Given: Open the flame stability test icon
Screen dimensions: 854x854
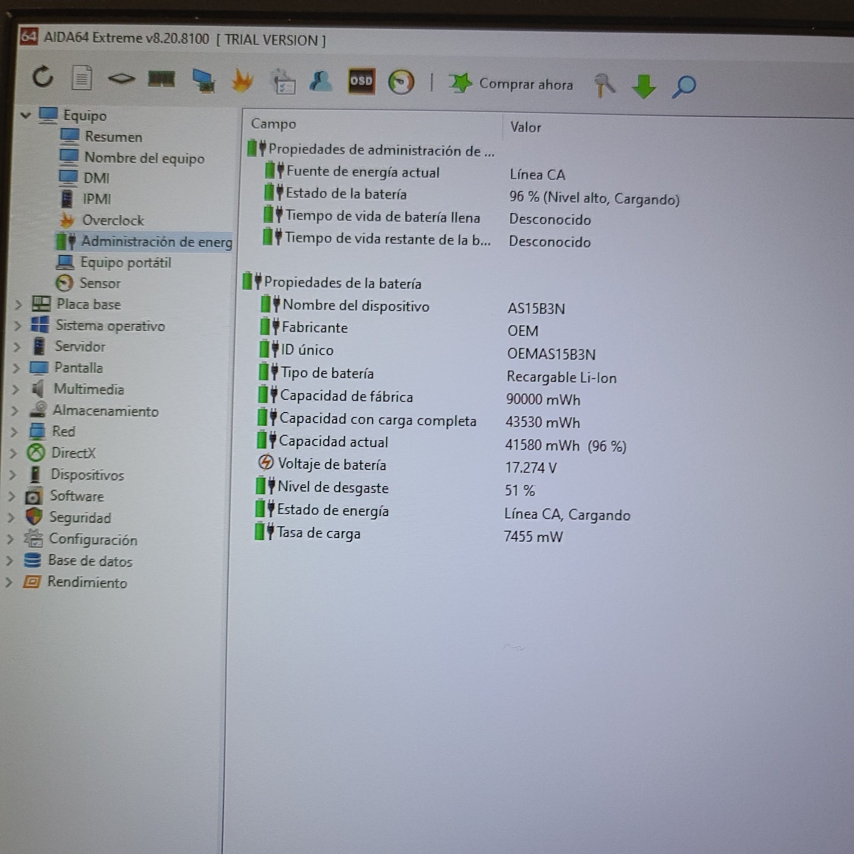Looking at the screenshot, I should click(x=242, y=81).
